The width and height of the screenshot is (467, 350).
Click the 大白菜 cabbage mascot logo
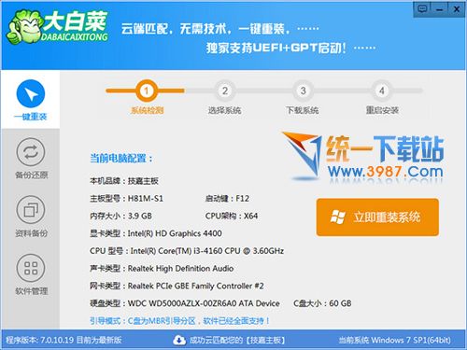click(24, 26)
